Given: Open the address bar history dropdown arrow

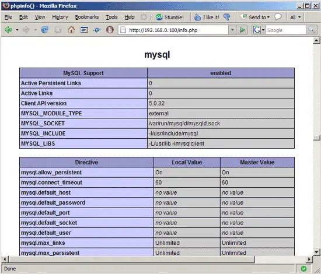Looking at the screenshot, I should click(232, 30).
